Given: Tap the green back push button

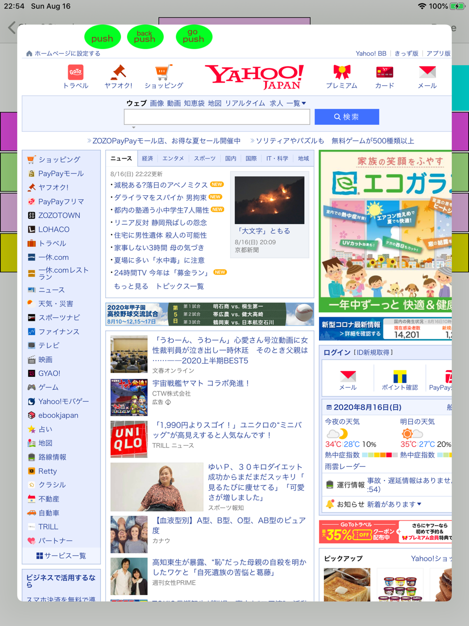Looking at the screenshot, I should [x=144, y=37].
